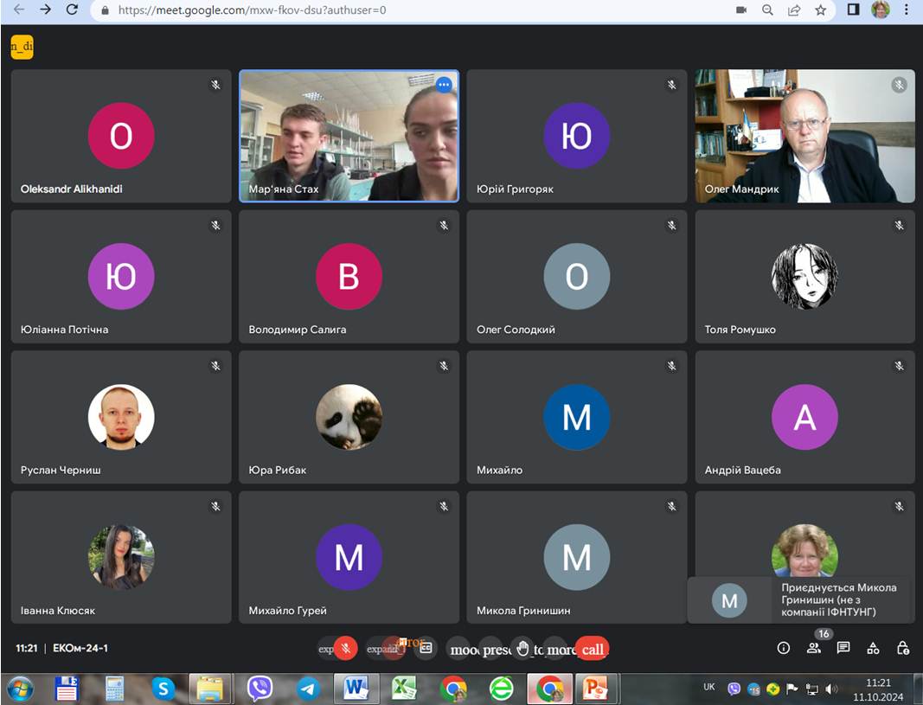Click the Олег Мандрик video tile

(x=804, y=136)
